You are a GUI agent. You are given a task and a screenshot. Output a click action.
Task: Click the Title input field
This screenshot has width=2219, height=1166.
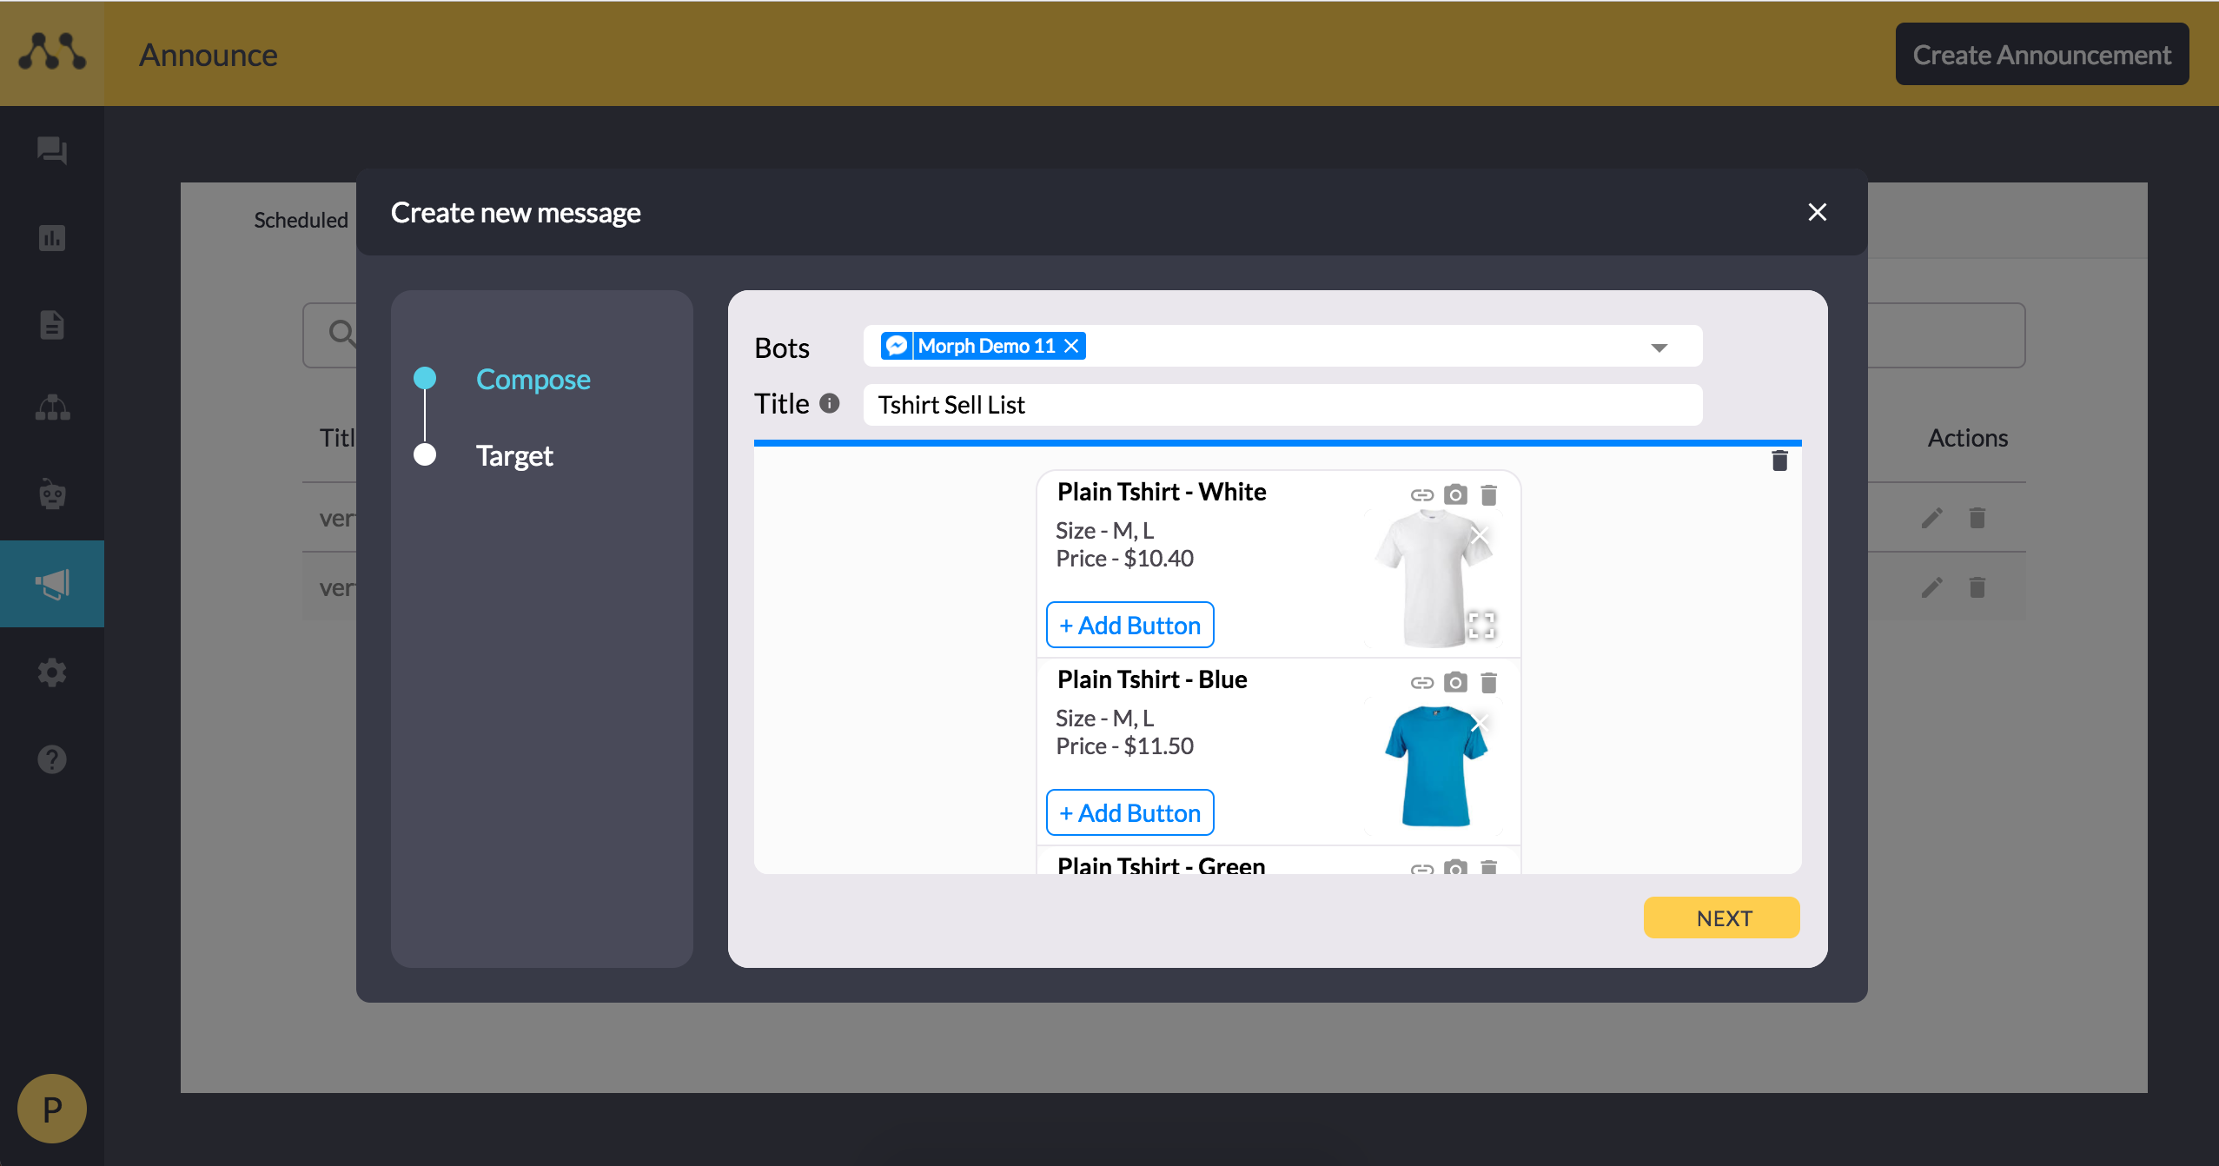point(1282,405)
